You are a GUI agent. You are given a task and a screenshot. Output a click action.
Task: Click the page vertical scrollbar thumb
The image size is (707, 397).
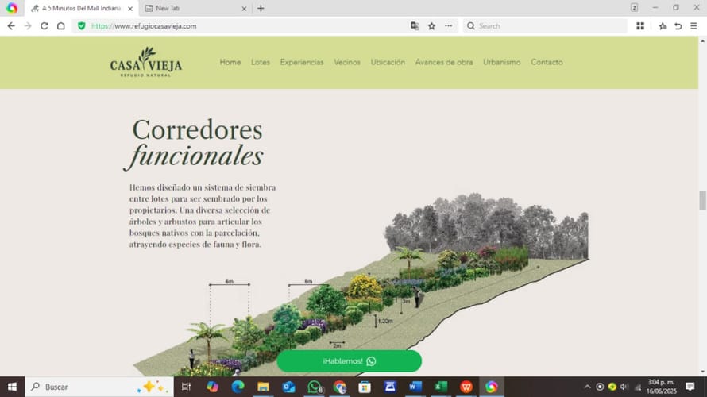pyautogui.click(x=702, y=200)
